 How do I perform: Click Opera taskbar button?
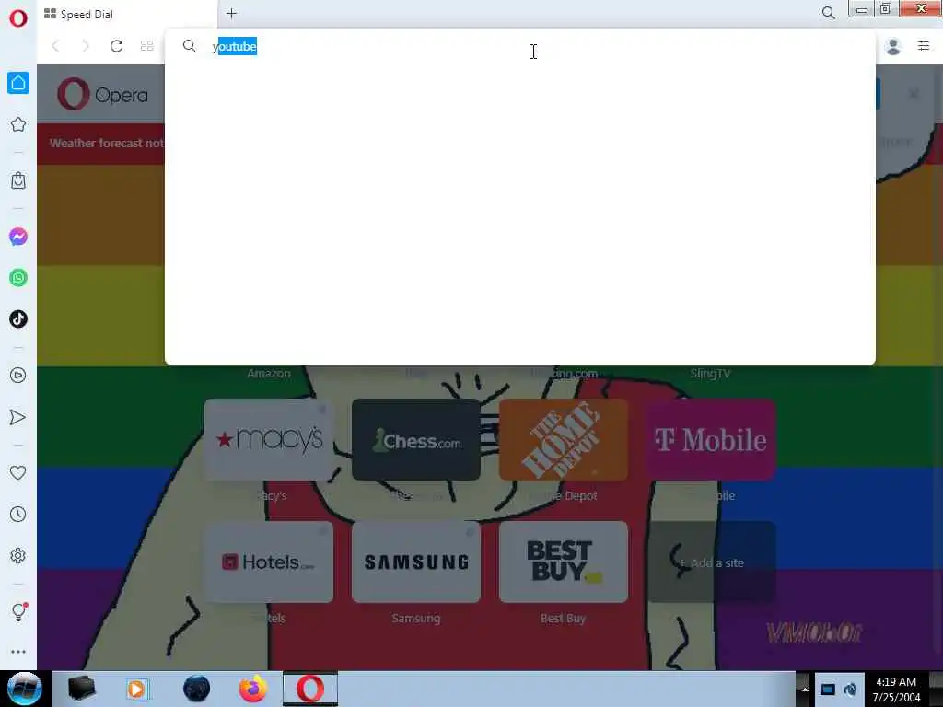pyautogui.click(x=310, y=689)
